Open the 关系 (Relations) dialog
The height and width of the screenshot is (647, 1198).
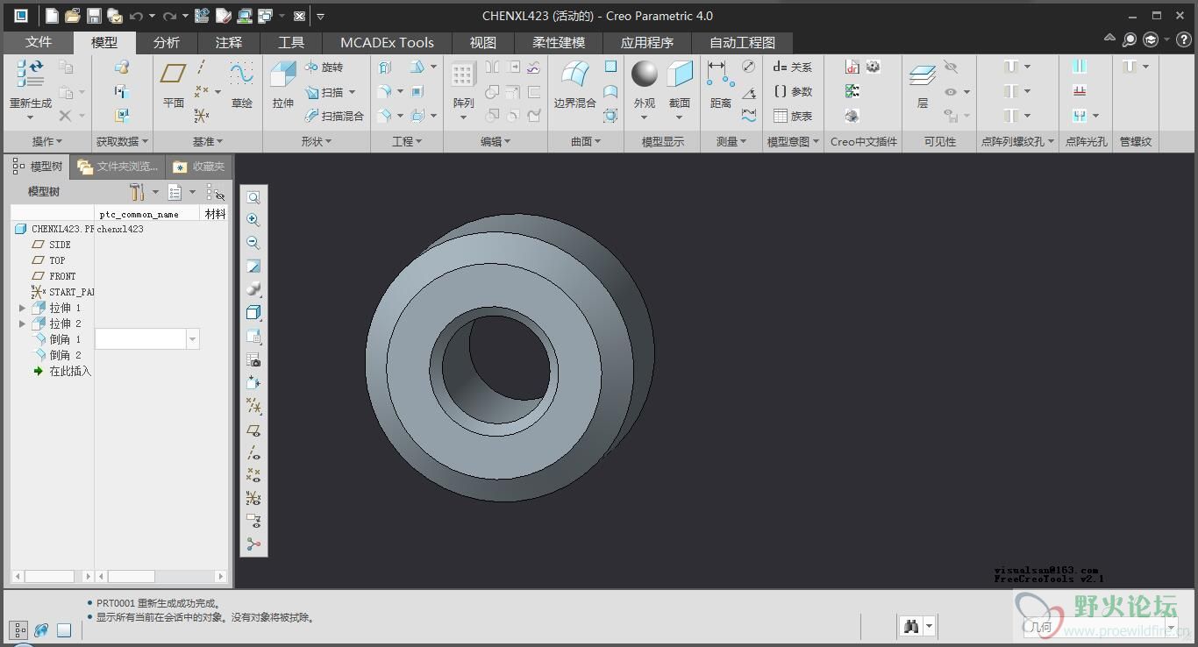(x=792, y=67)
